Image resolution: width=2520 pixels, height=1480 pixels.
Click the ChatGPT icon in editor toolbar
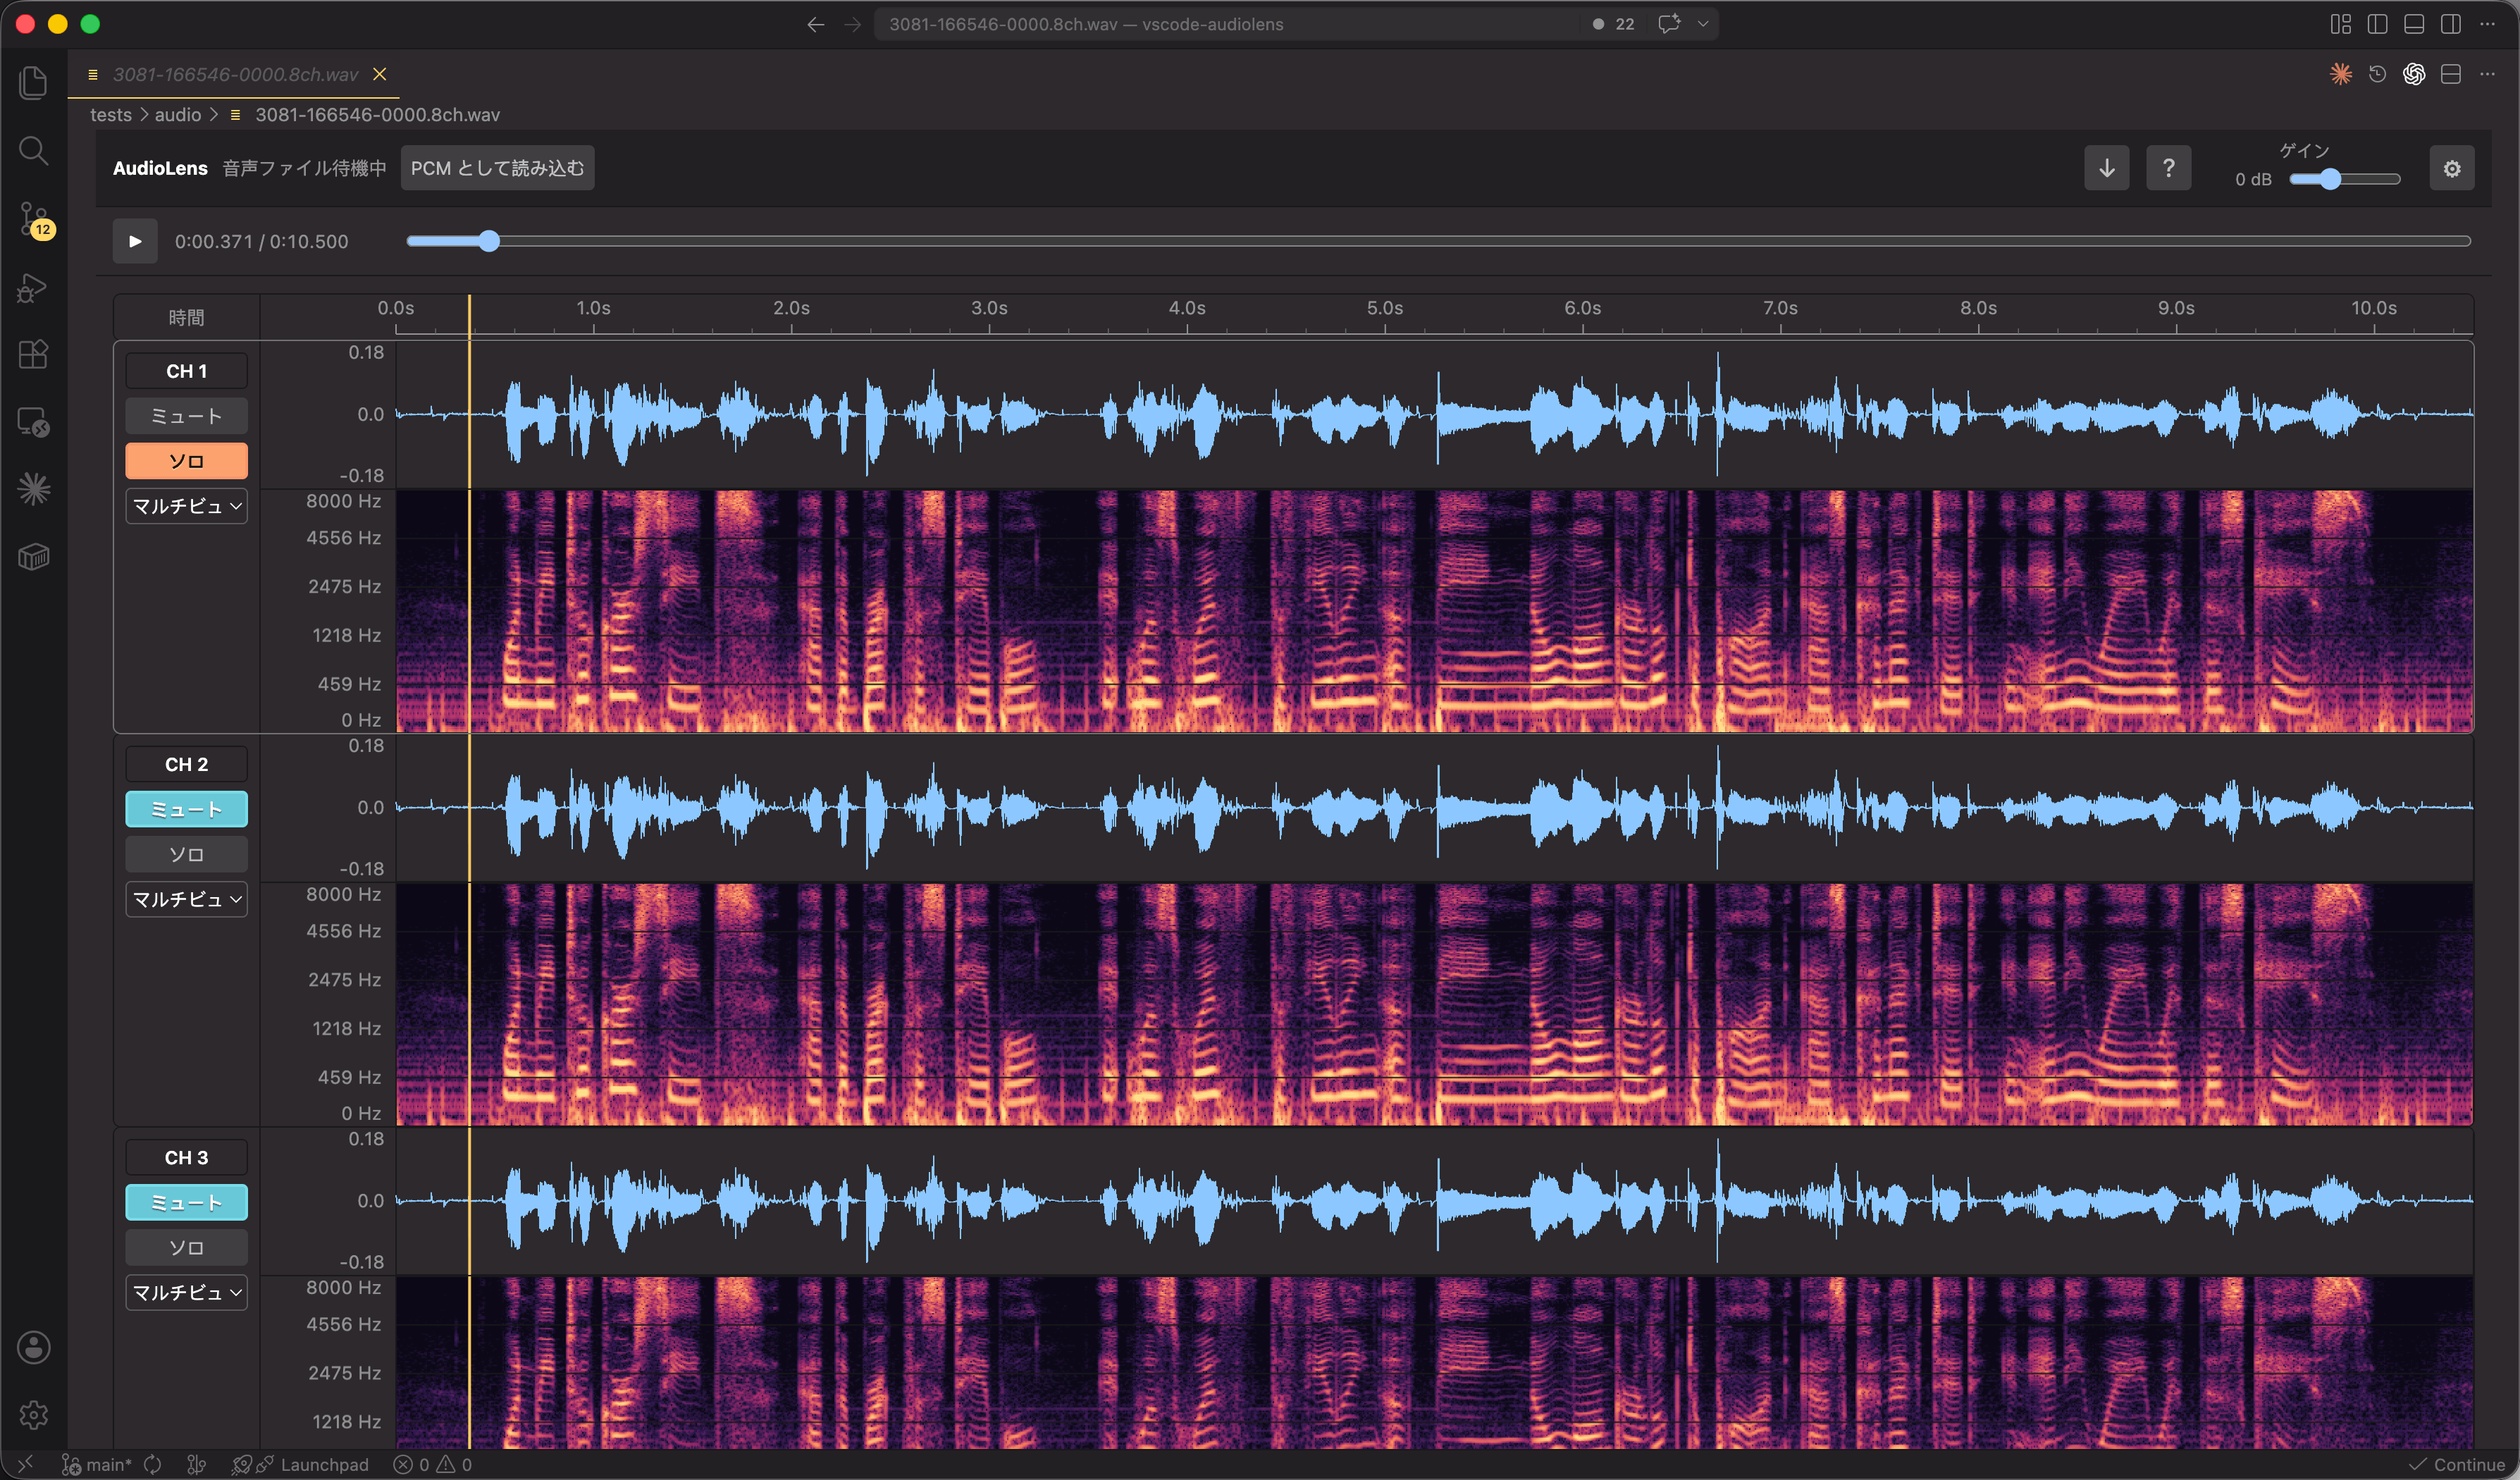(2414, 74)
